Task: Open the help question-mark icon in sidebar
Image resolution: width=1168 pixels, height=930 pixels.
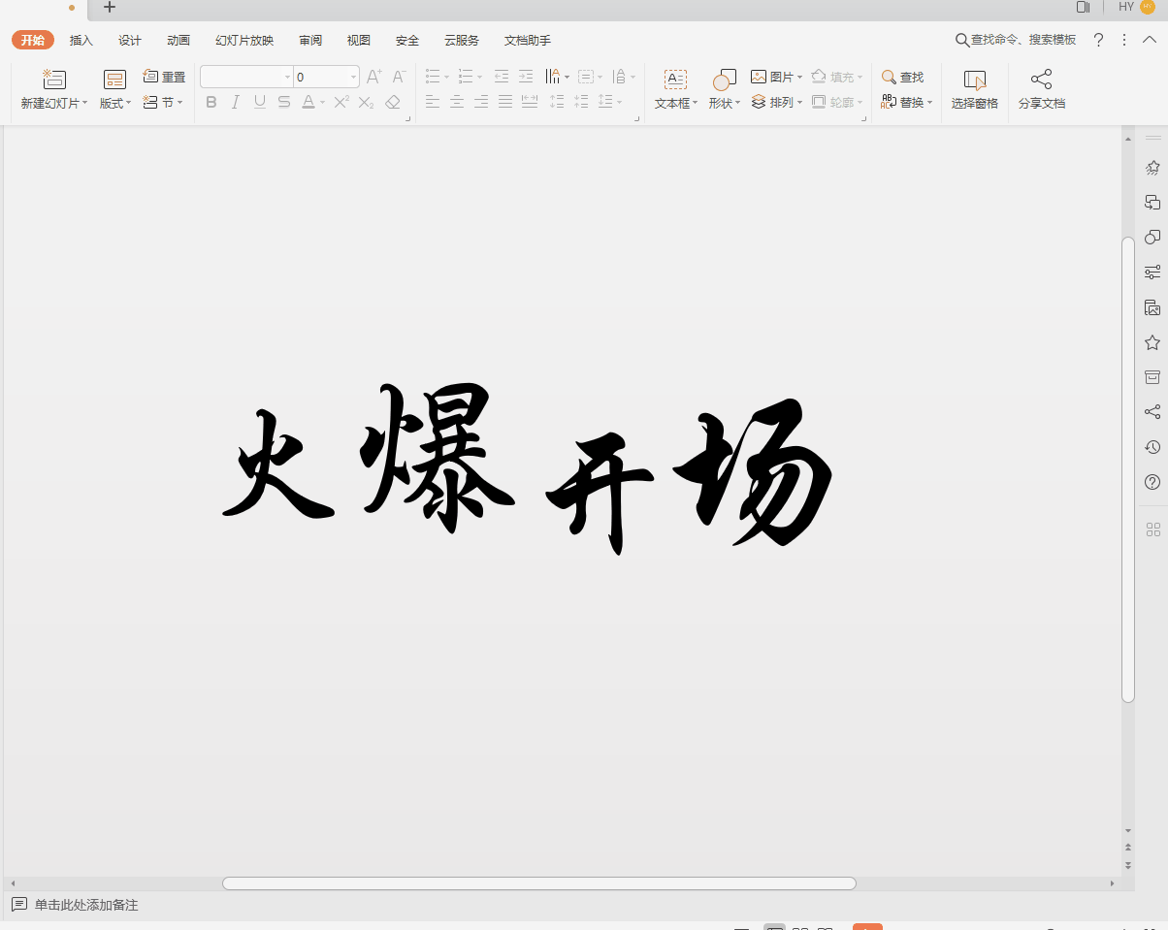Action: tap(1152, 482)
